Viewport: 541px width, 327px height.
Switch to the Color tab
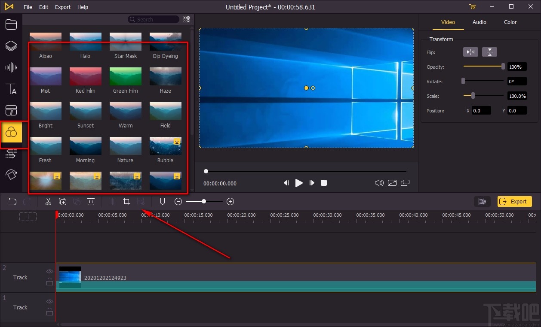click(x=510, y=22)
